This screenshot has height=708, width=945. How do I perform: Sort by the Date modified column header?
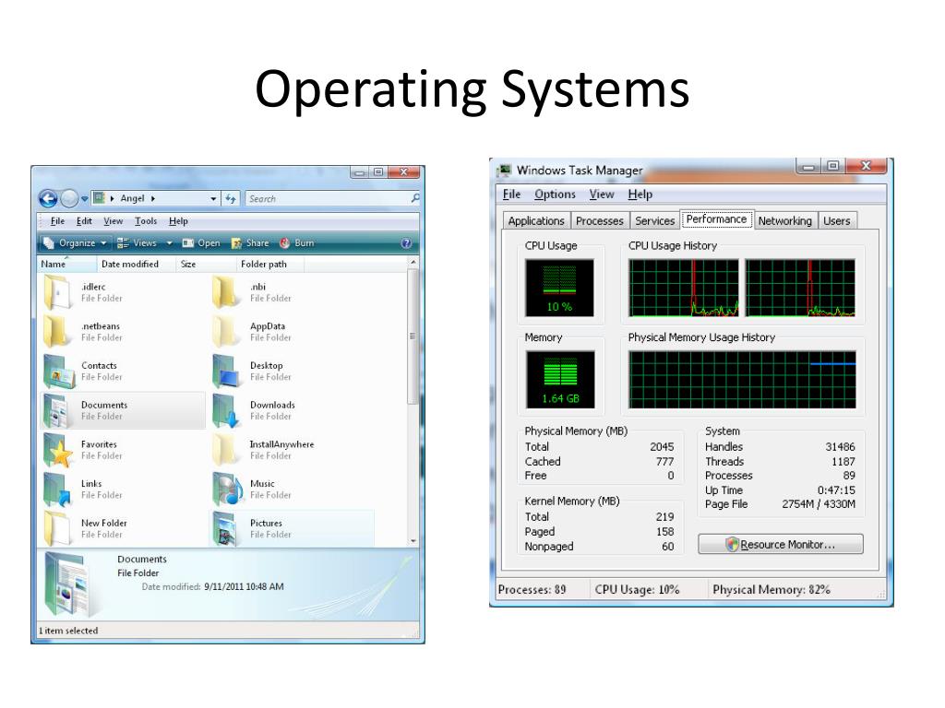coord(137,264)
